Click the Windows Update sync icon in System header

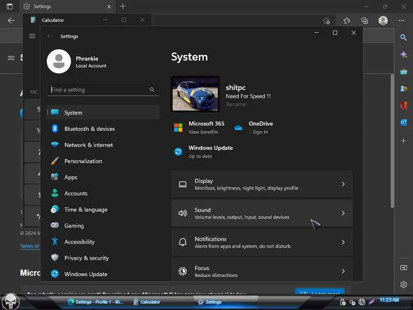coord(178,152)
